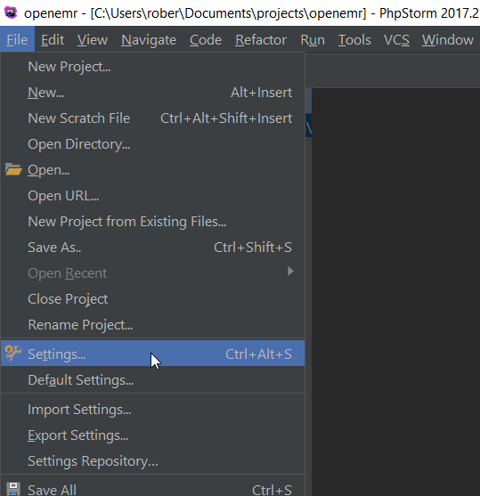480x496 pixels.
Task: Choose Settings Repository... entry
Action: [x=152, y=461]
